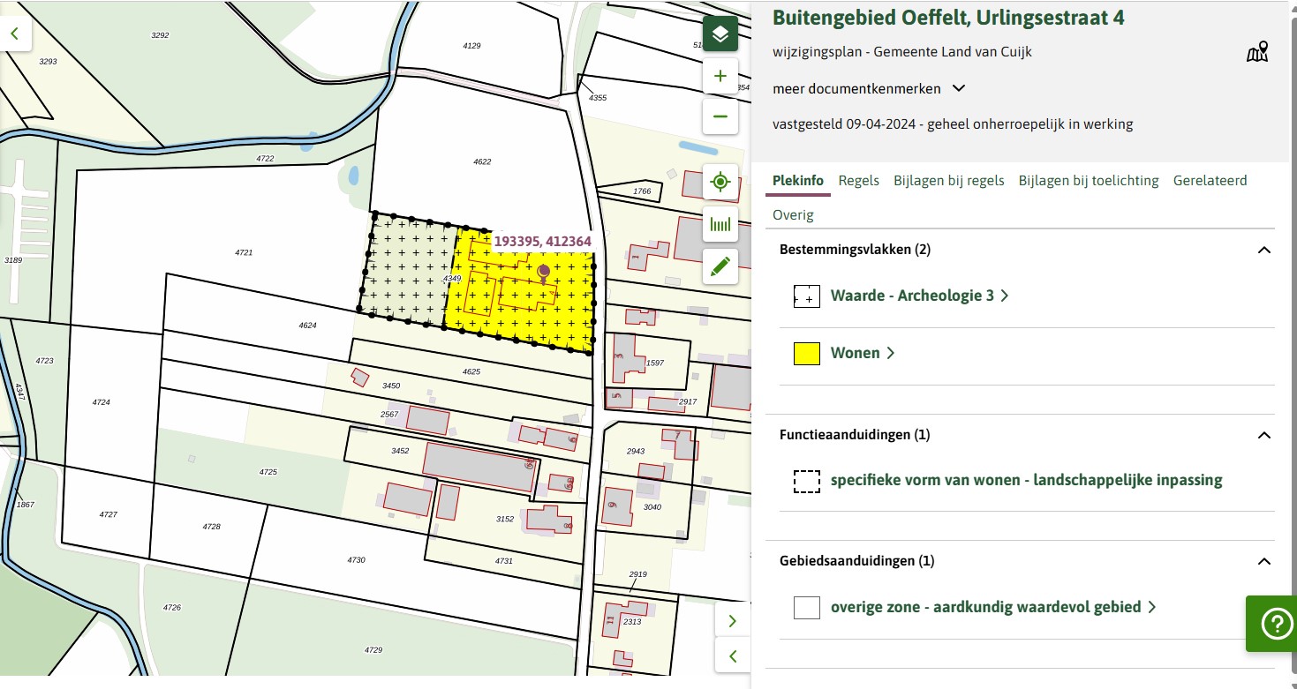The image size is (1297, 689).
Task: Open the map layers panel
Action: point(720,34)
